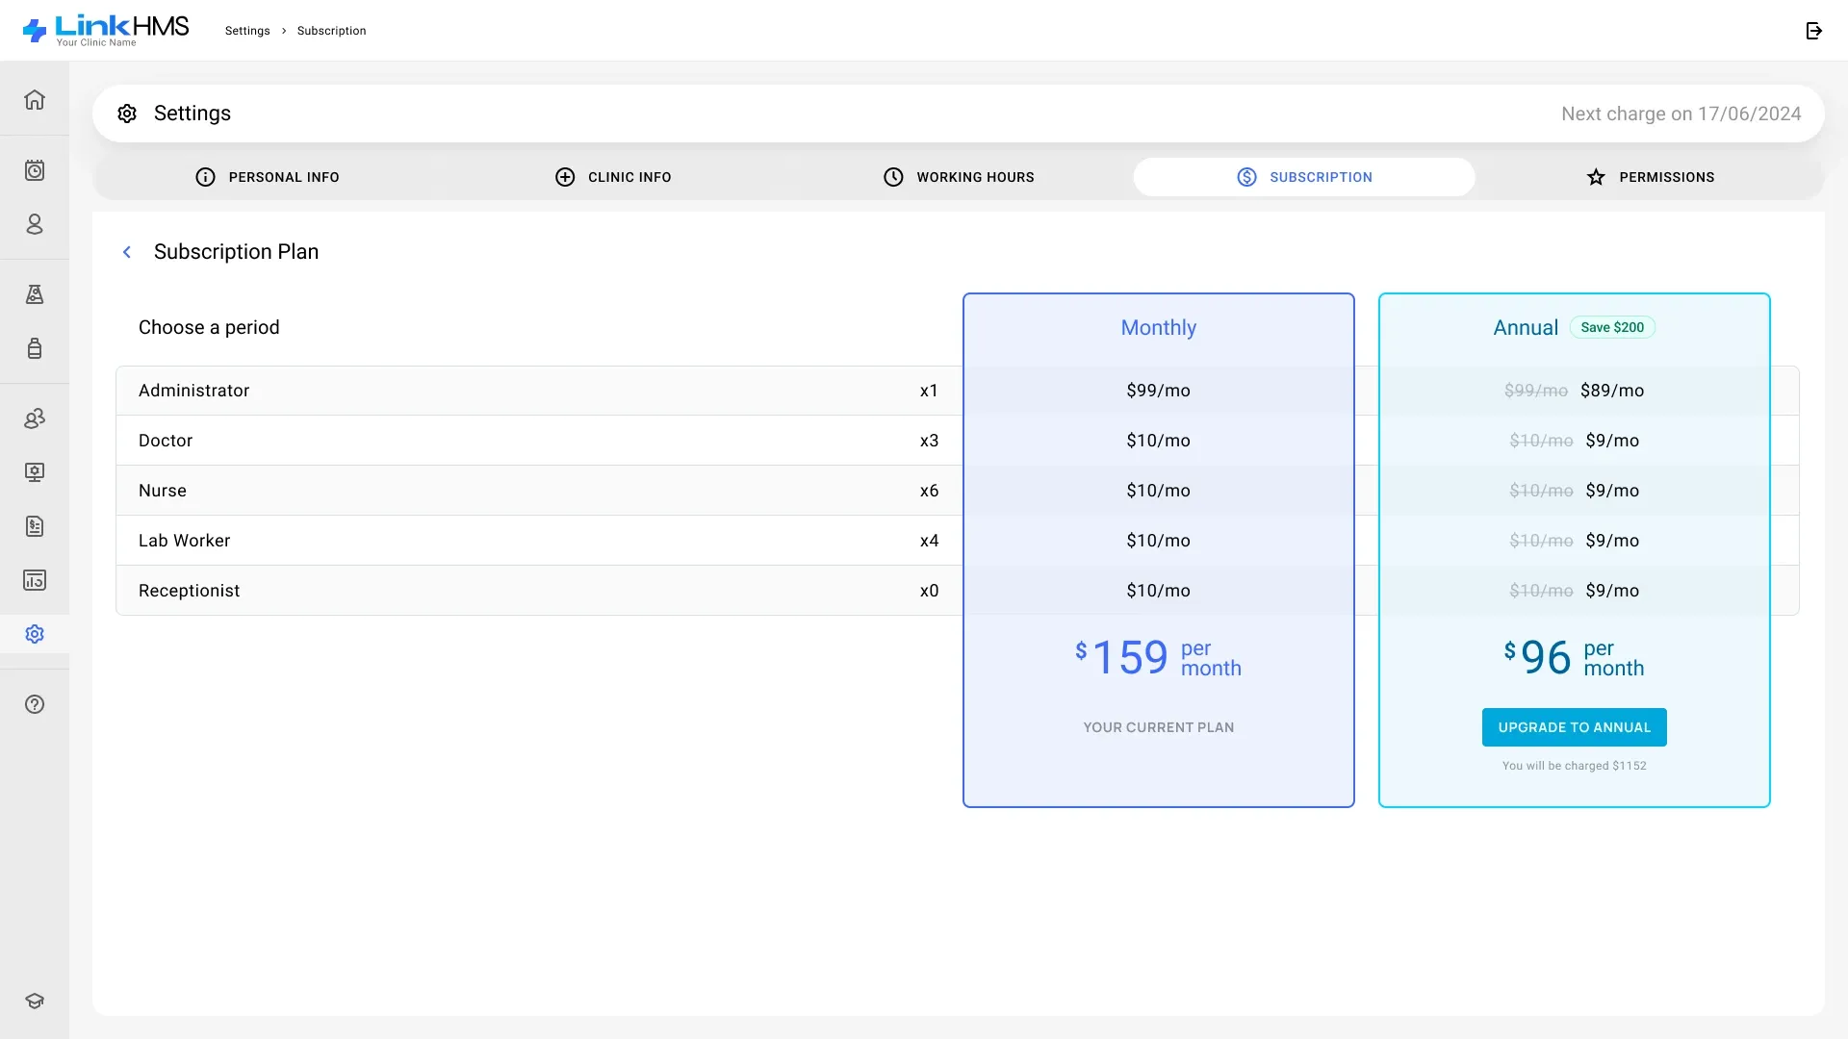Click the x6 count in Nurse row

929,491
